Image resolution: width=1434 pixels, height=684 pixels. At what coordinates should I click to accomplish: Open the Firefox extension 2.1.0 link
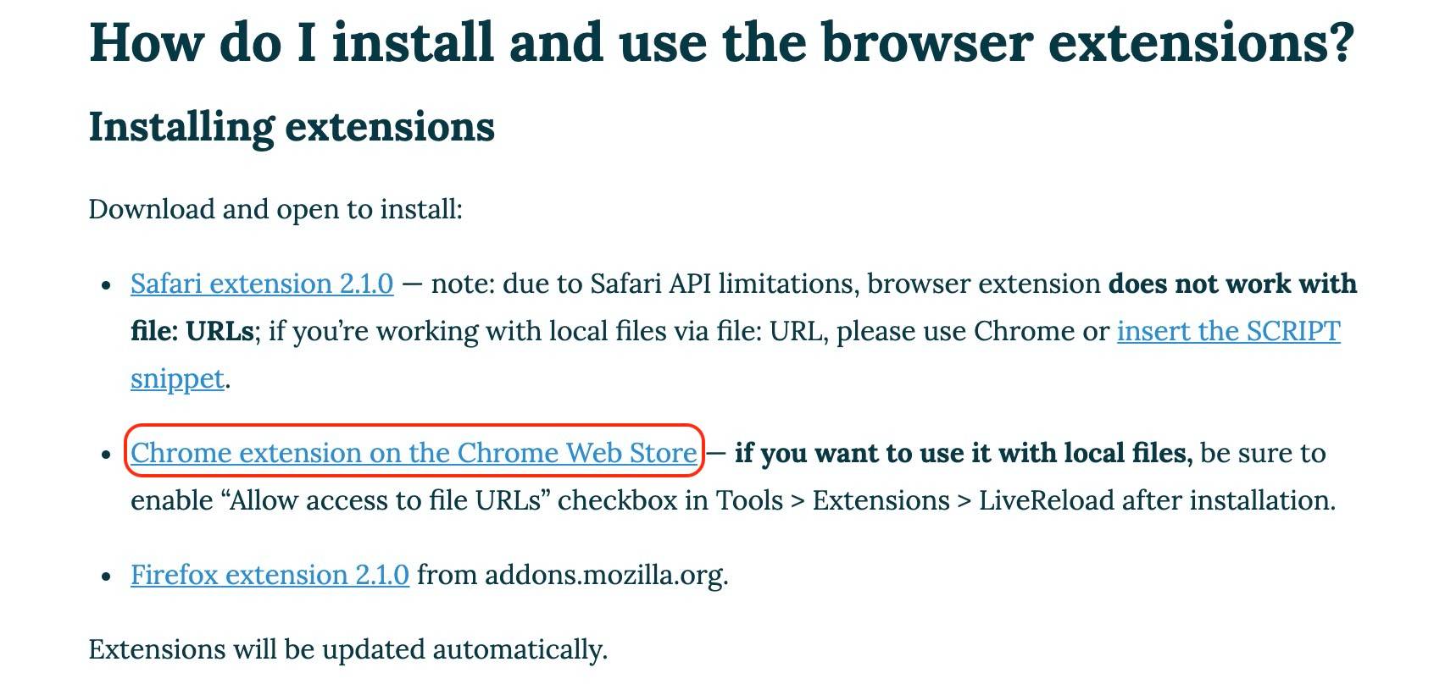(270, 575)
